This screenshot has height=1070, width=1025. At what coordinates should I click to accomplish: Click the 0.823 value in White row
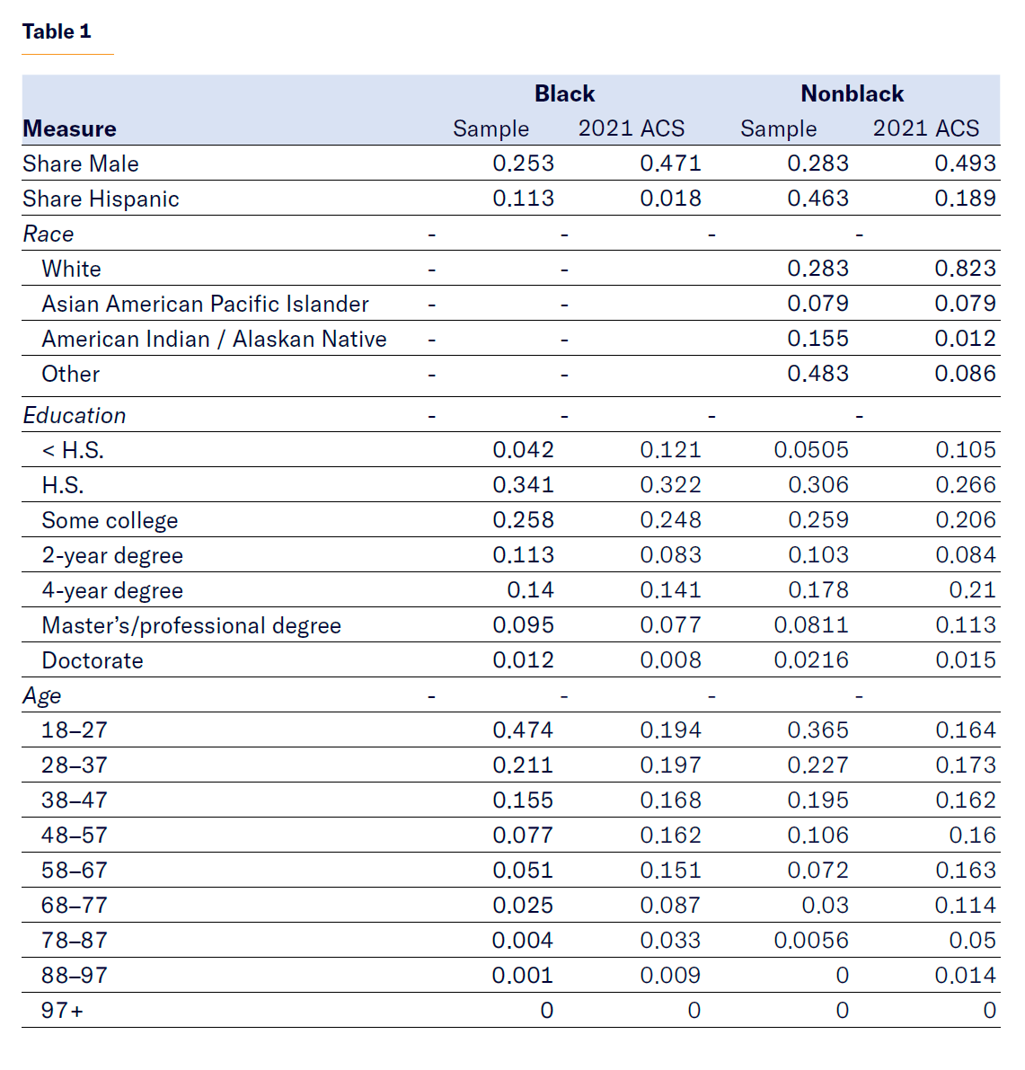point(965,269)
